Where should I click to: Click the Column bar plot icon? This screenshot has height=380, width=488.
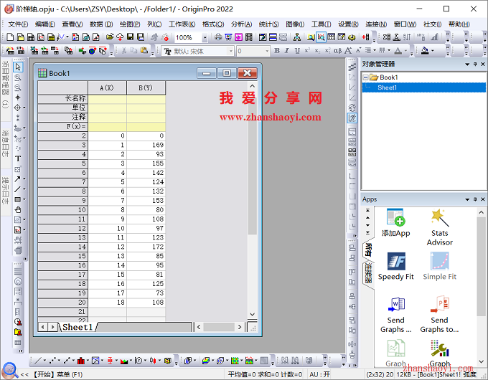point(81,361)
